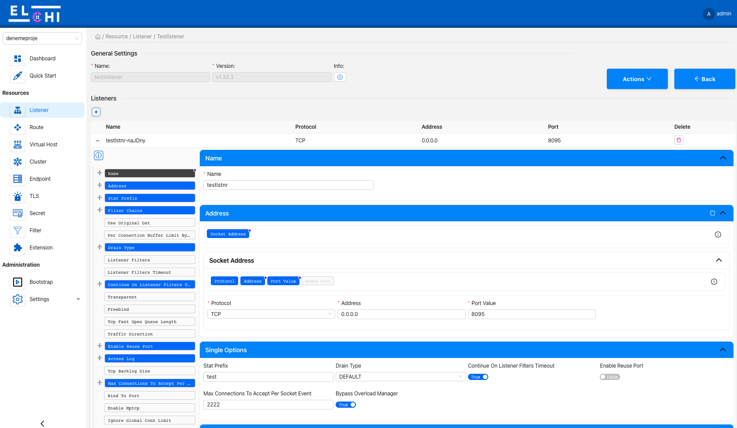Click the Filter funnel icon
This screenshot has width=737, height=428.
point(18,231)
